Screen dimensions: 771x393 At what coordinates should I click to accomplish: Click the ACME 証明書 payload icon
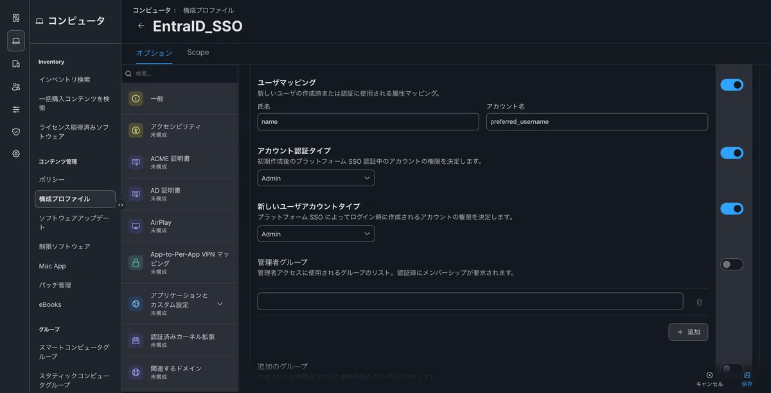coord(136,162)
